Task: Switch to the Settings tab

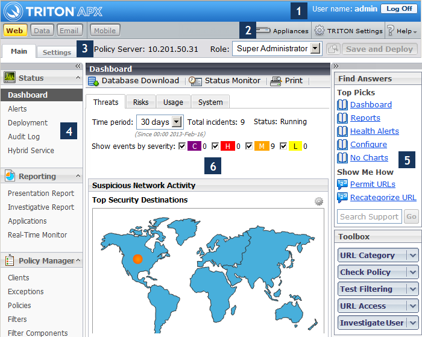Action: (x=57, y=52)
